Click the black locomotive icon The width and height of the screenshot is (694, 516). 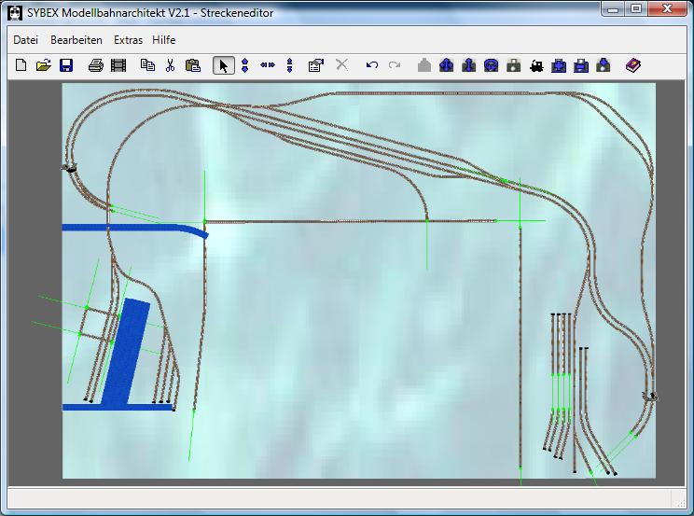535,65
